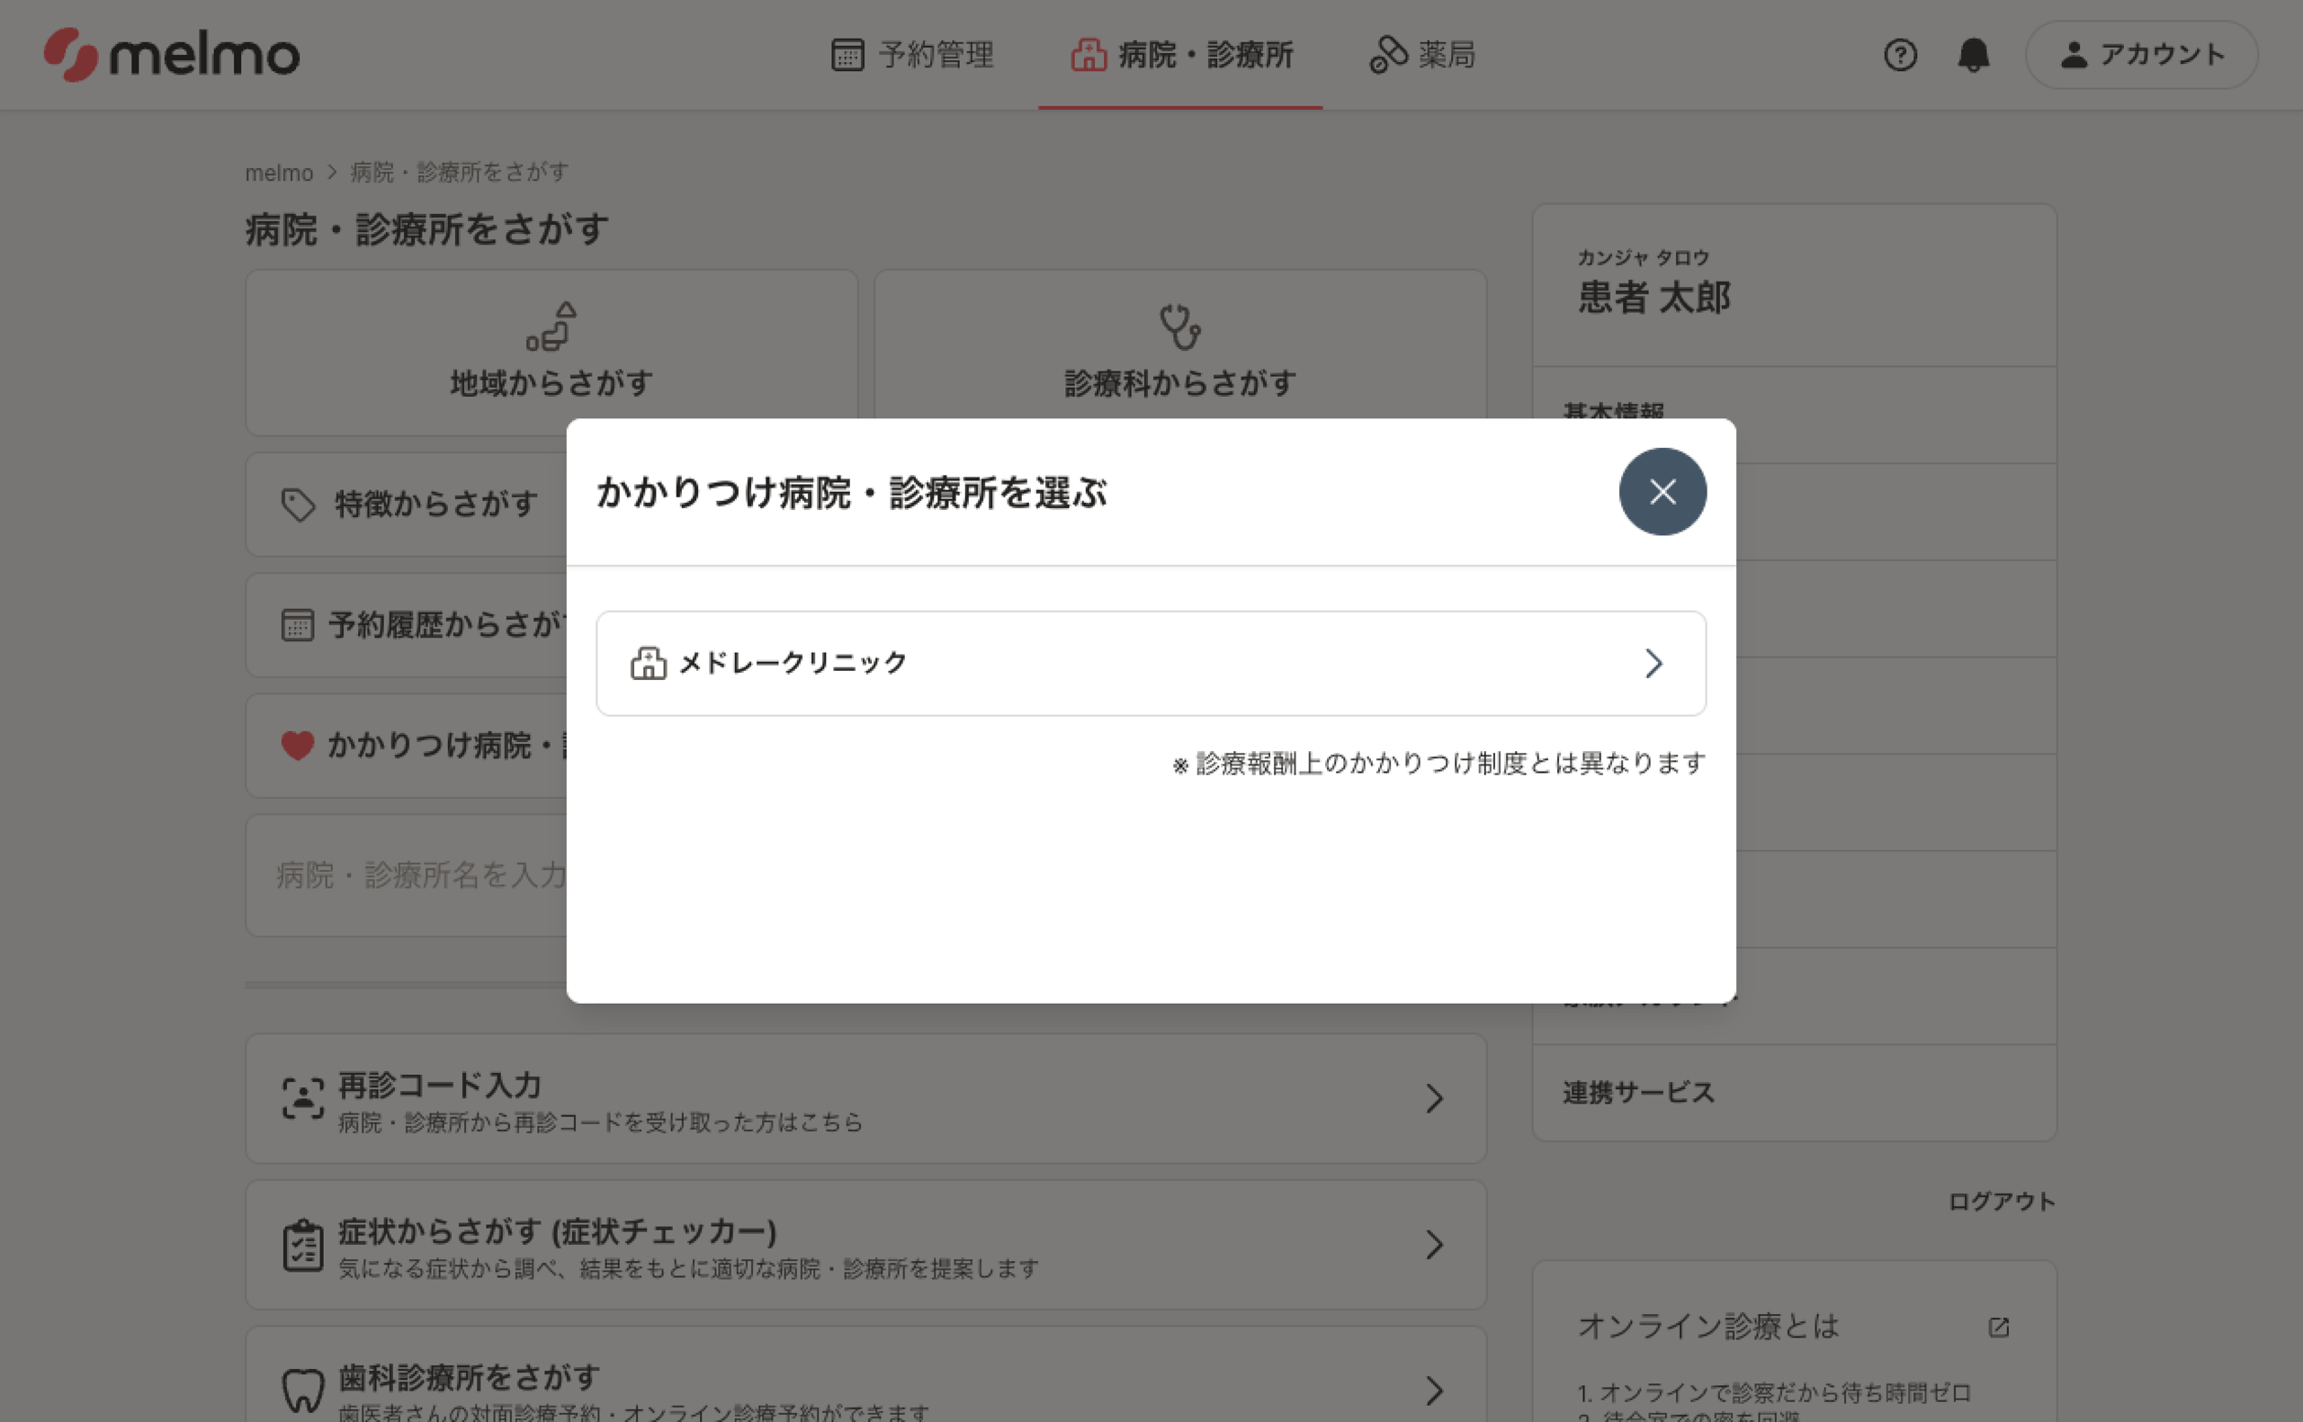Click the 地域からさがす location icon
The height and width of the screenshot is (1422, 2303).
551,326
